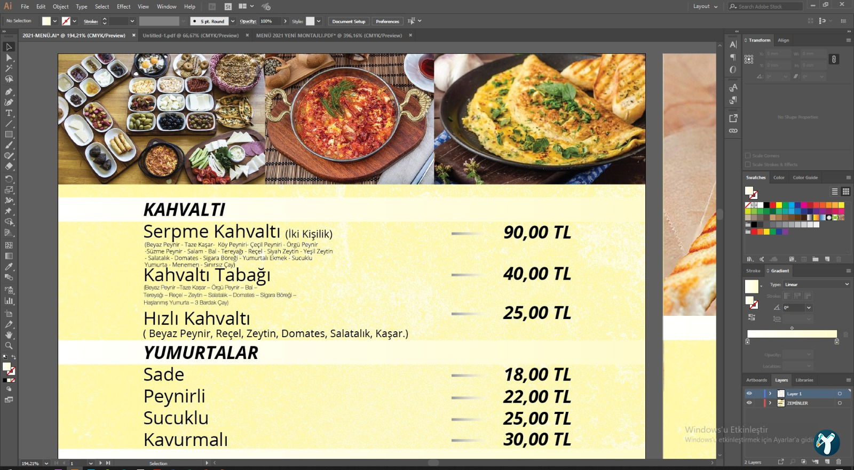This screenshot has height=470, width=854.
Task: Select the Eyedropper tool
Action: 9,267
